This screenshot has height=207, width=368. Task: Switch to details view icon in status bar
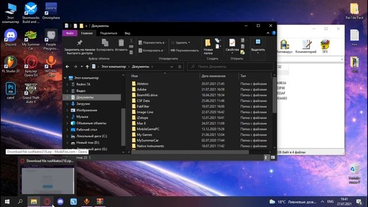coord(266,158)
